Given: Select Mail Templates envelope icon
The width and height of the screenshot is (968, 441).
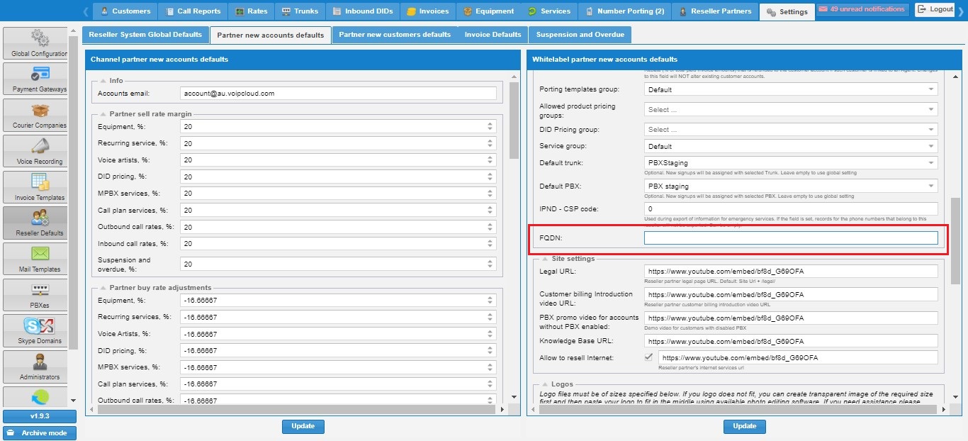Looking at the screenshot, I should 40,255.
